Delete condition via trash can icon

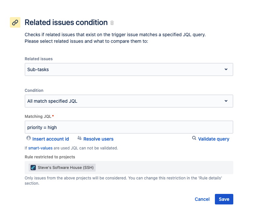pyautogui.click(x=112, y=23)
